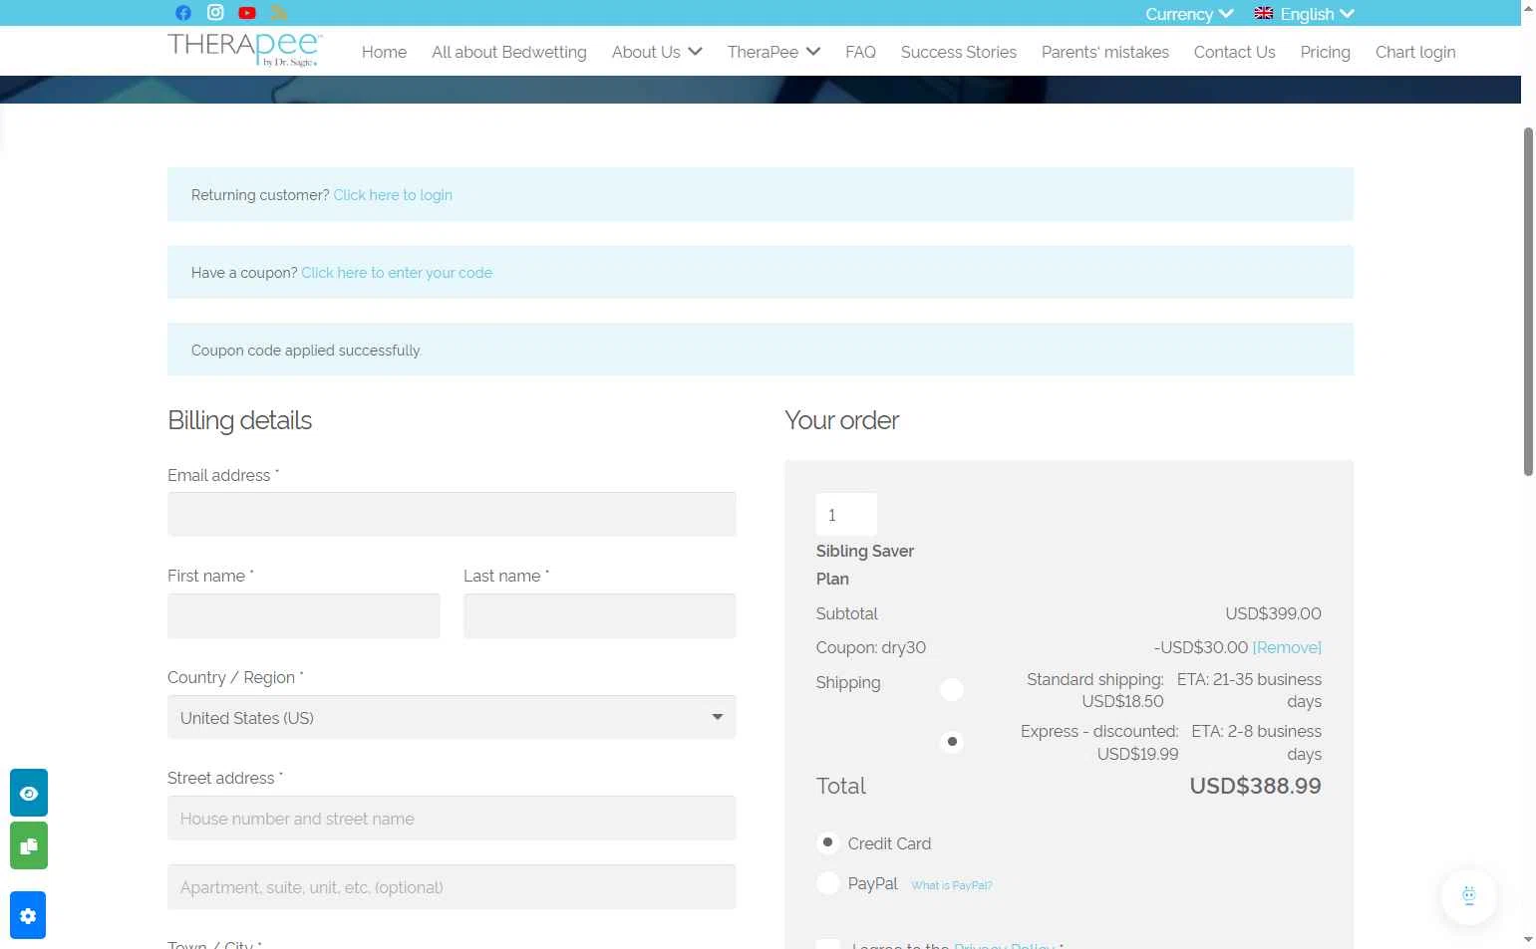Open Parents' mistakes page

pos(1105,52)
